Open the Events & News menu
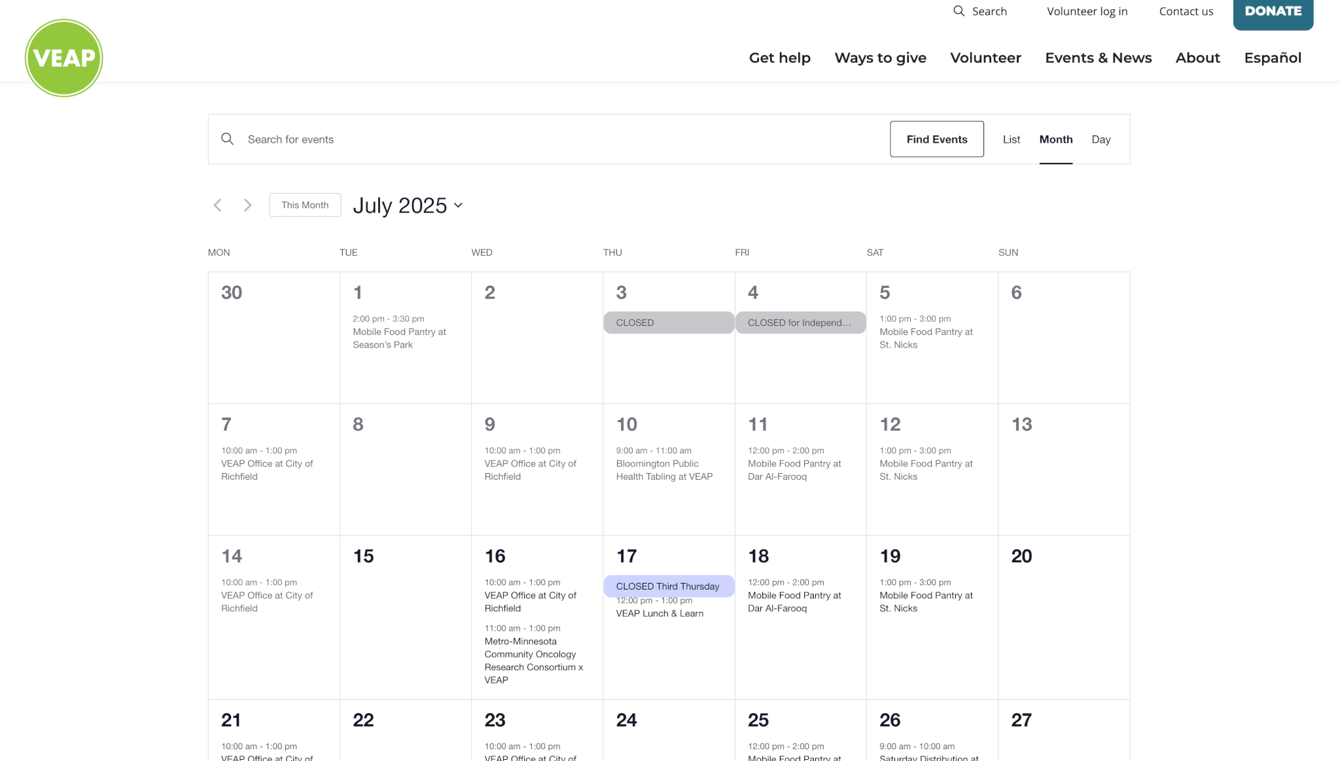Viewport: 1340px width, 761px height. [1098, 58]
